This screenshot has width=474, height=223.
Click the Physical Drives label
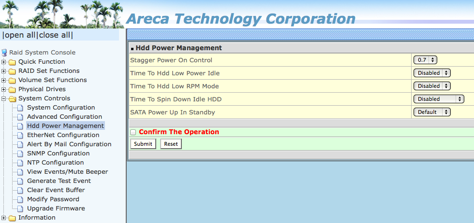42,89
